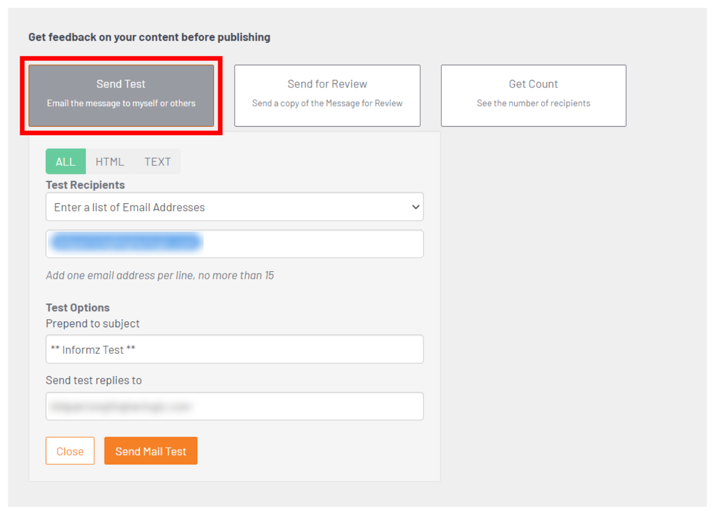Select the HTML format tab

pyautogui.click(x=109, y=161)
